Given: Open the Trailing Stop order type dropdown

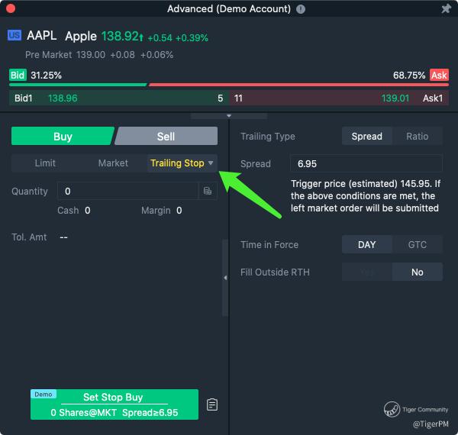Looking at the screenshot, I should (x=182, y=163).
